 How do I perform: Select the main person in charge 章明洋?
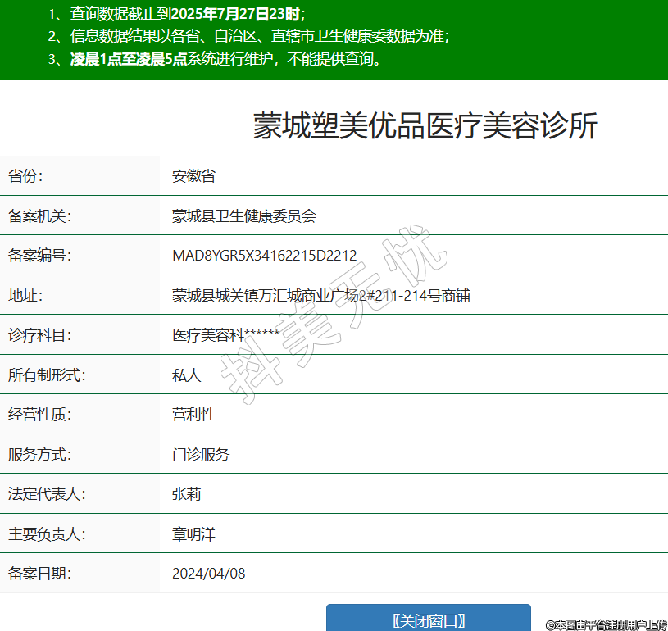[x=193, y=534]
